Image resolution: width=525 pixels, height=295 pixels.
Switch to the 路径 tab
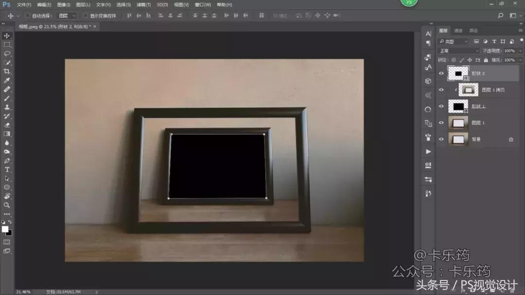(473, 31)
